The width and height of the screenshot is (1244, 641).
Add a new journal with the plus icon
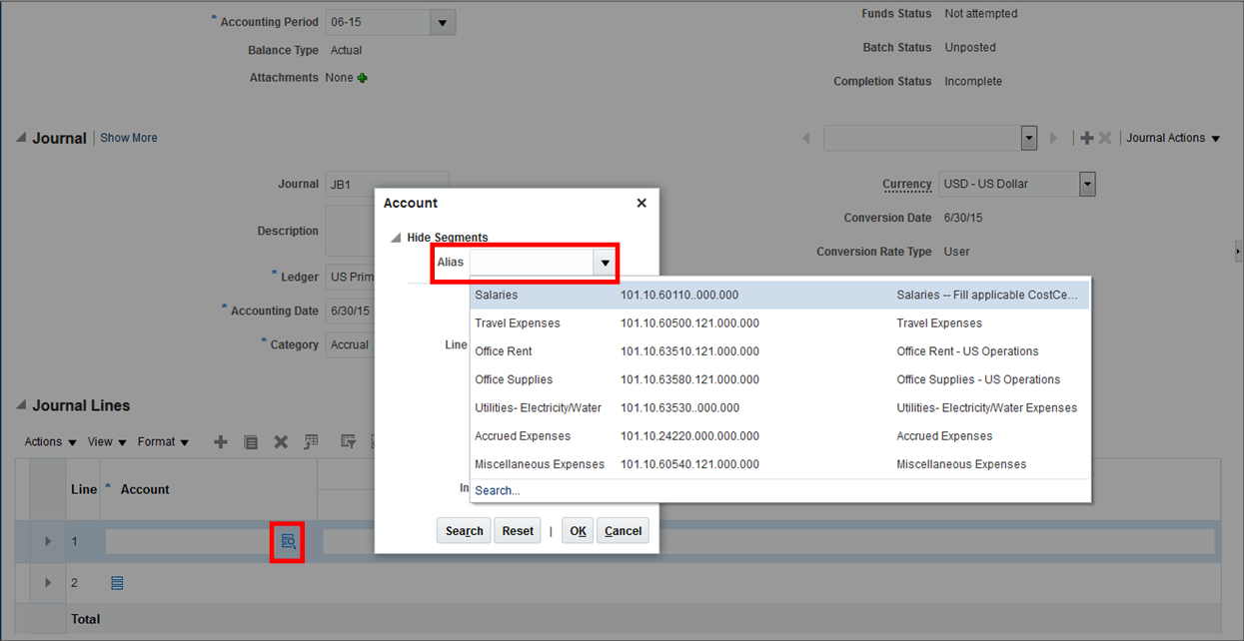1086,138
